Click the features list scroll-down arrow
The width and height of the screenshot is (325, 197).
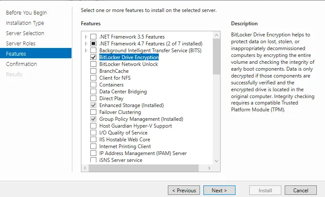216,161
